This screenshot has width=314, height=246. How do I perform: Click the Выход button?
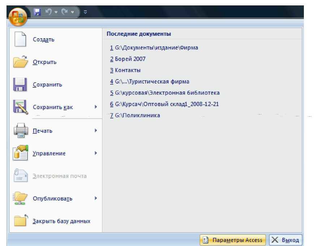click(285, 240)
